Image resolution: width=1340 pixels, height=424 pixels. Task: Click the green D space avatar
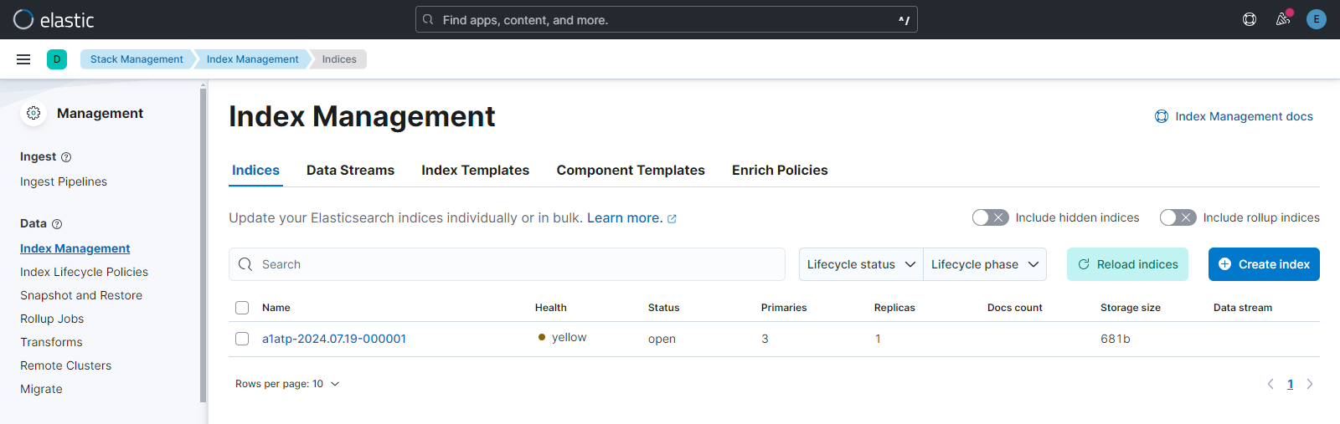point(57,59)
